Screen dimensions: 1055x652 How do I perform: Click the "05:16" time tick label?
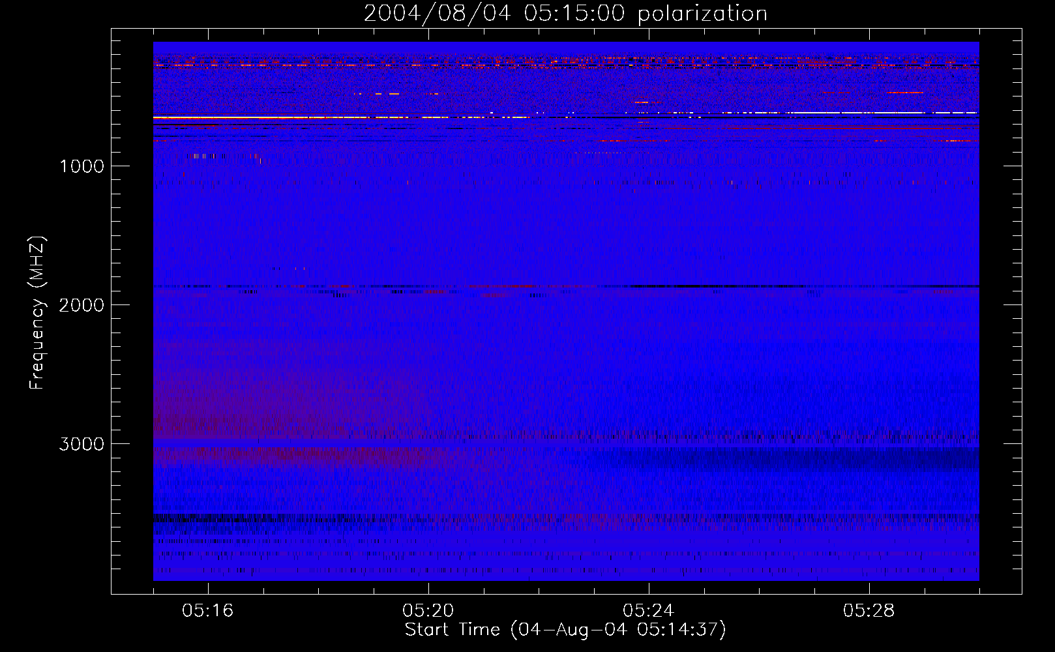click(x=208, y=611)
